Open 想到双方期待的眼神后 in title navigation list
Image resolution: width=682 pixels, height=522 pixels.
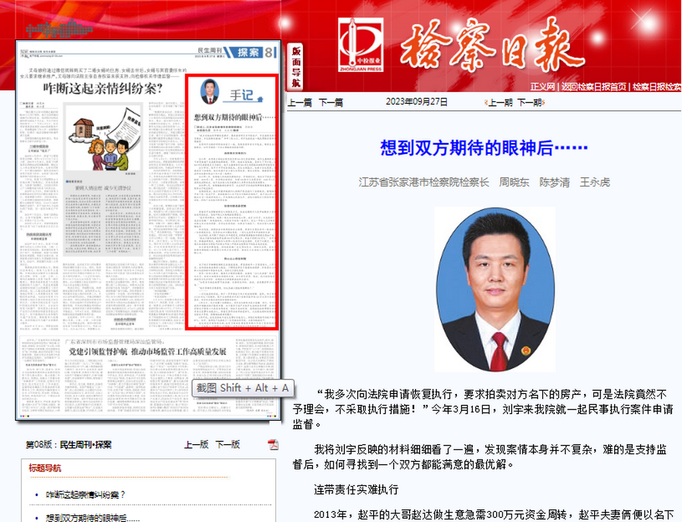tap(93, 517)
